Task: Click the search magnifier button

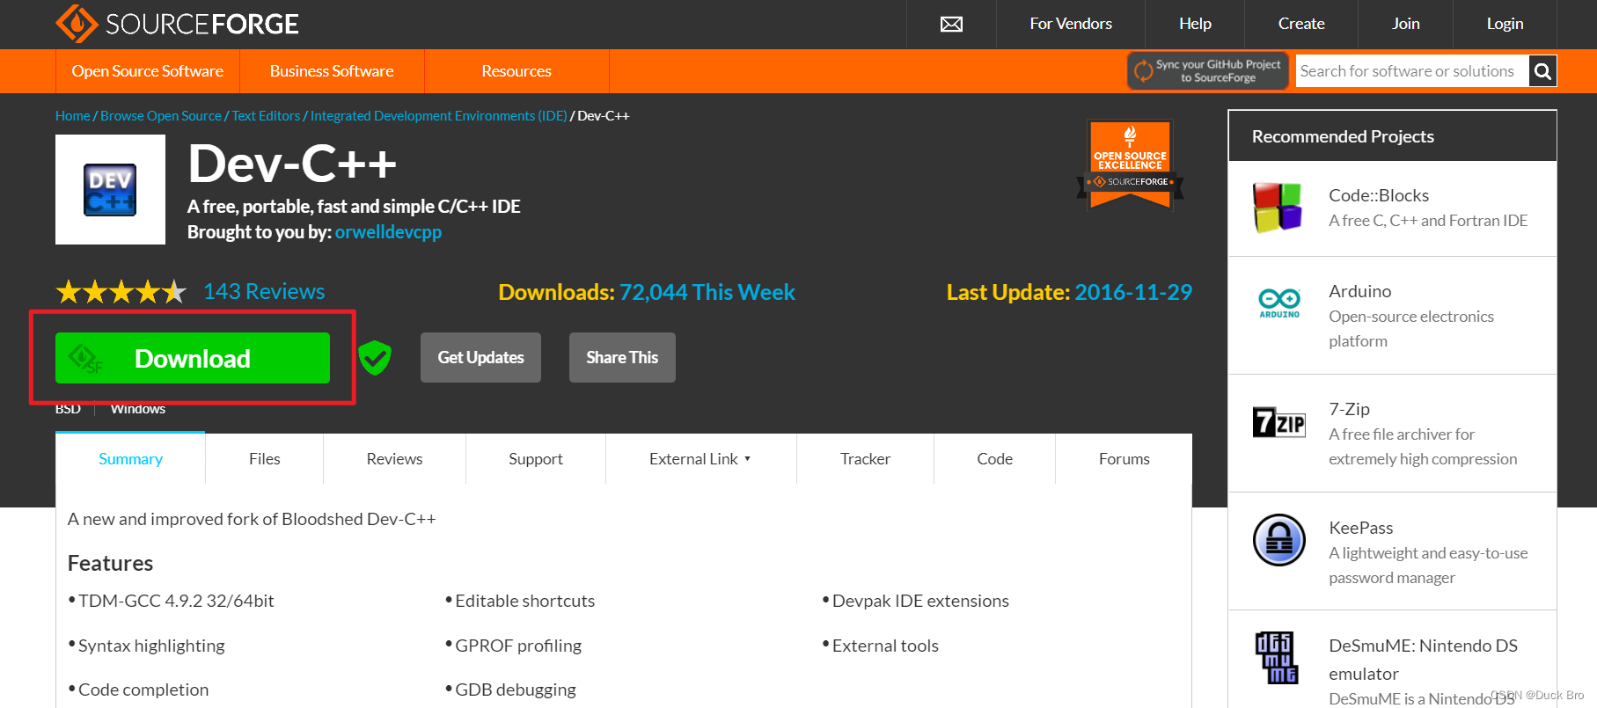Action: [1542, 71]
